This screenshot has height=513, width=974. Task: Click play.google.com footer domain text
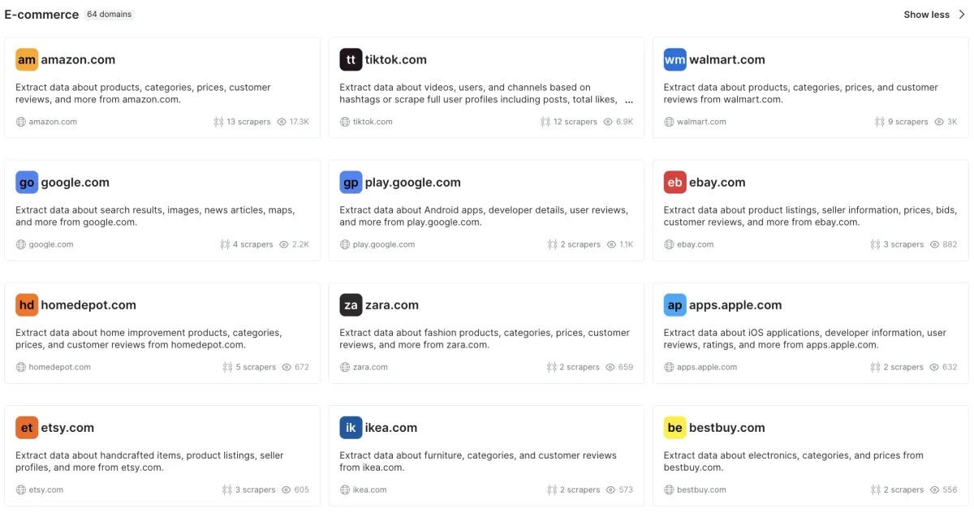pos(384,244)
